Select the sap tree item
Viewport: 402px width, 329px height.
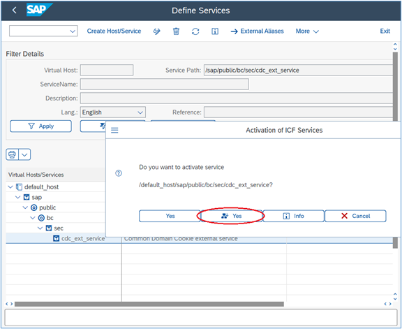point(37,197)
